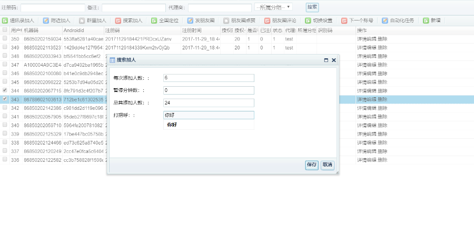Focus the 注册码 search input field

pyautogui.click(x=53, y=7)
